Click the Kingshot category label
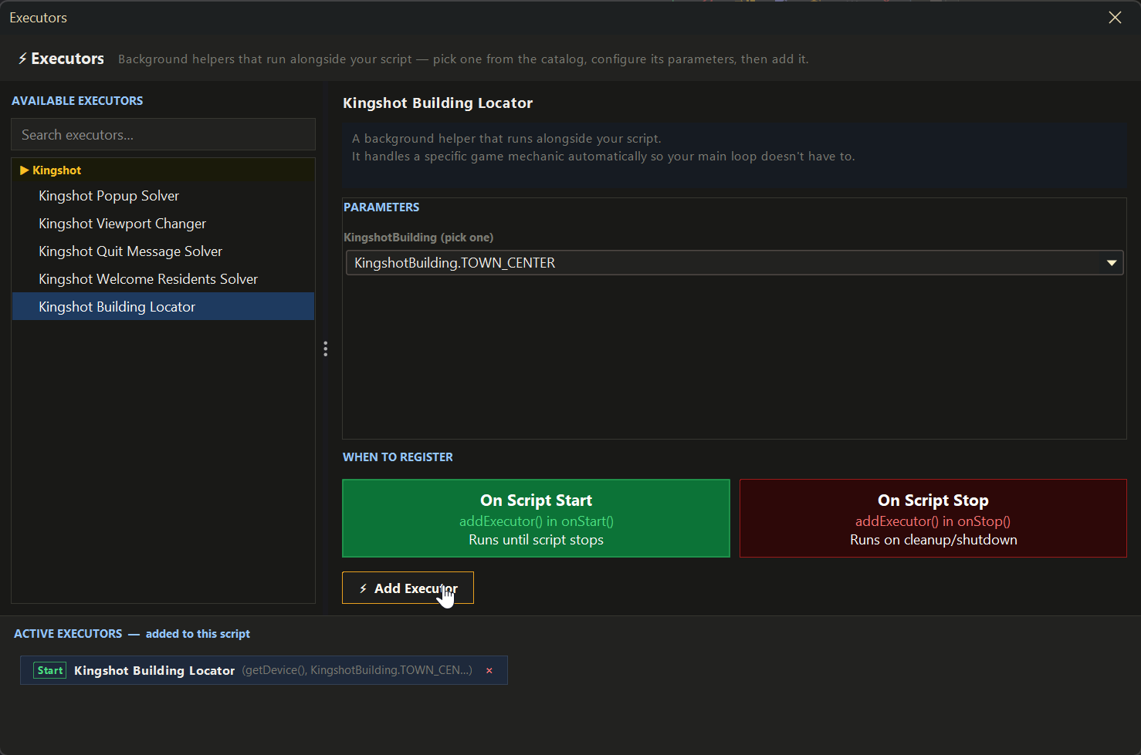This screenshot has height=755, width=1141. point(56,170)
